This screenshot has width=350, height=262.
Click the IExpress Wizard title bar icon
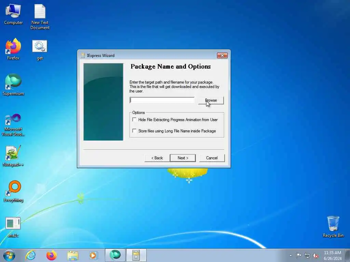pos(83,56)
